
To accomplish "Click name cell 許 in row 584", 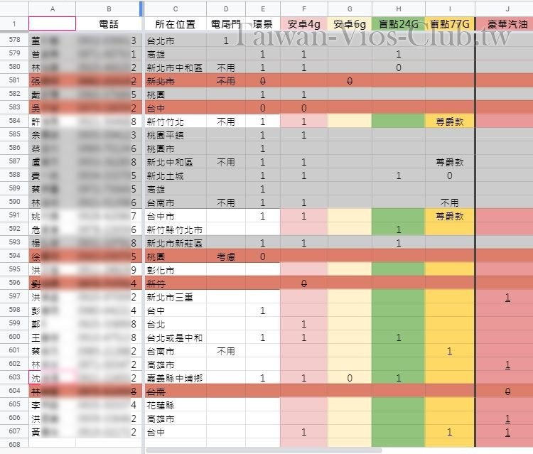I will 53,121.
